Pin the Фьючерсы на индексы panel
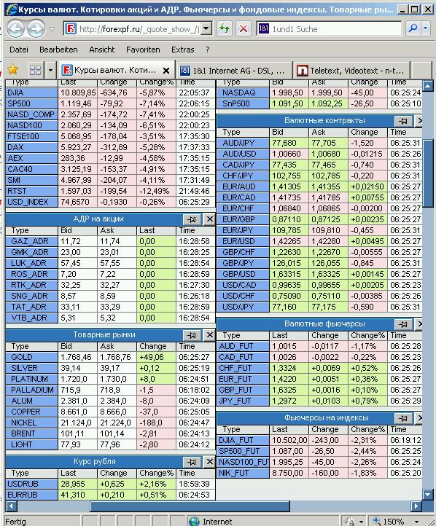Image resolution: width=436 pixels, height=526 pixels. pos(403,418)
